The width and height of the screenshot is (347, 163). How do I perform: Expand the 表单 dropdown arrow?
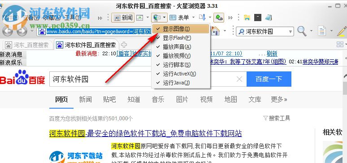pos(193,18)
